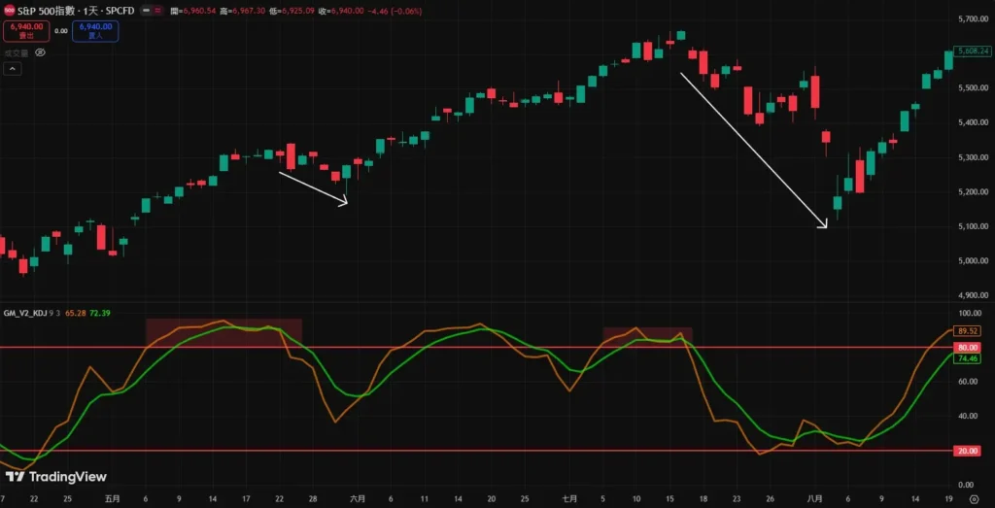Click the green 74.46 KDJ value label
This screenshot has width=995, height=508.
click(968, 358)
